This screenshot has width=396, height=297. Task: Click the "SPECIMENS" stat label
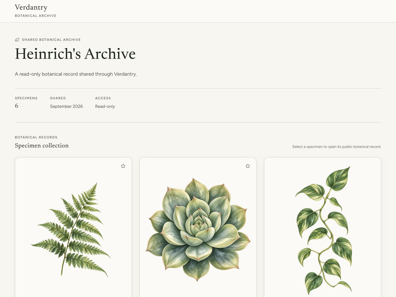tap(26, 98)
